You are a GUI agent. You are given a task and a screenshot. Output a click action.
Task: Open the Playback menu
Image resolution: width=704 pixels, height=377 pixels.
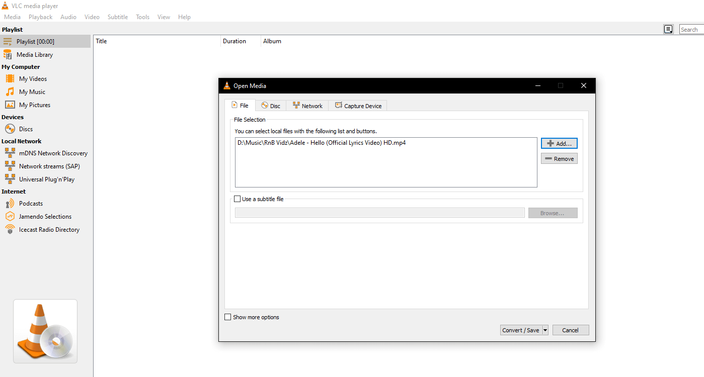pos(40,17)
